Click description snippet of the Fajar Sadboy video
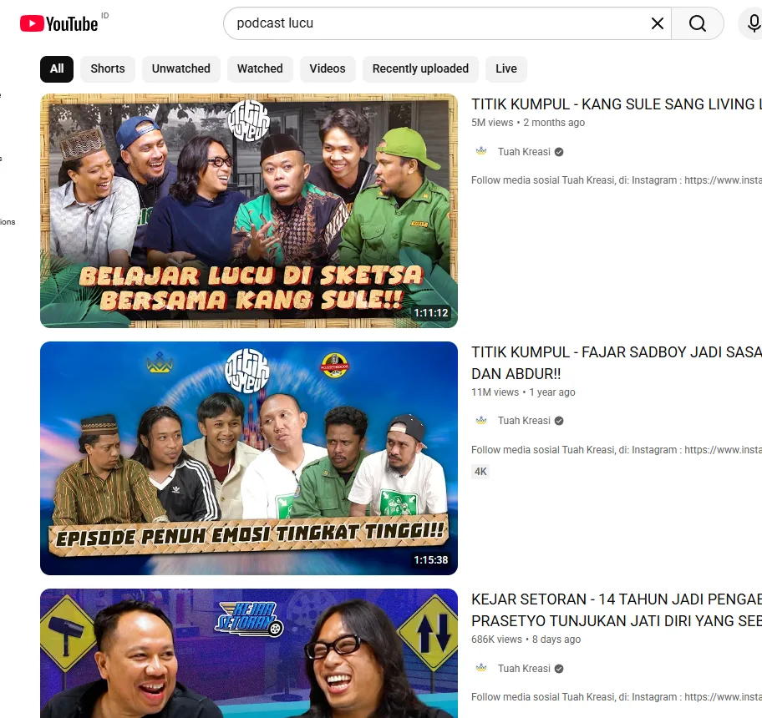Screen dimensions: 762x718 coord(617,449)
